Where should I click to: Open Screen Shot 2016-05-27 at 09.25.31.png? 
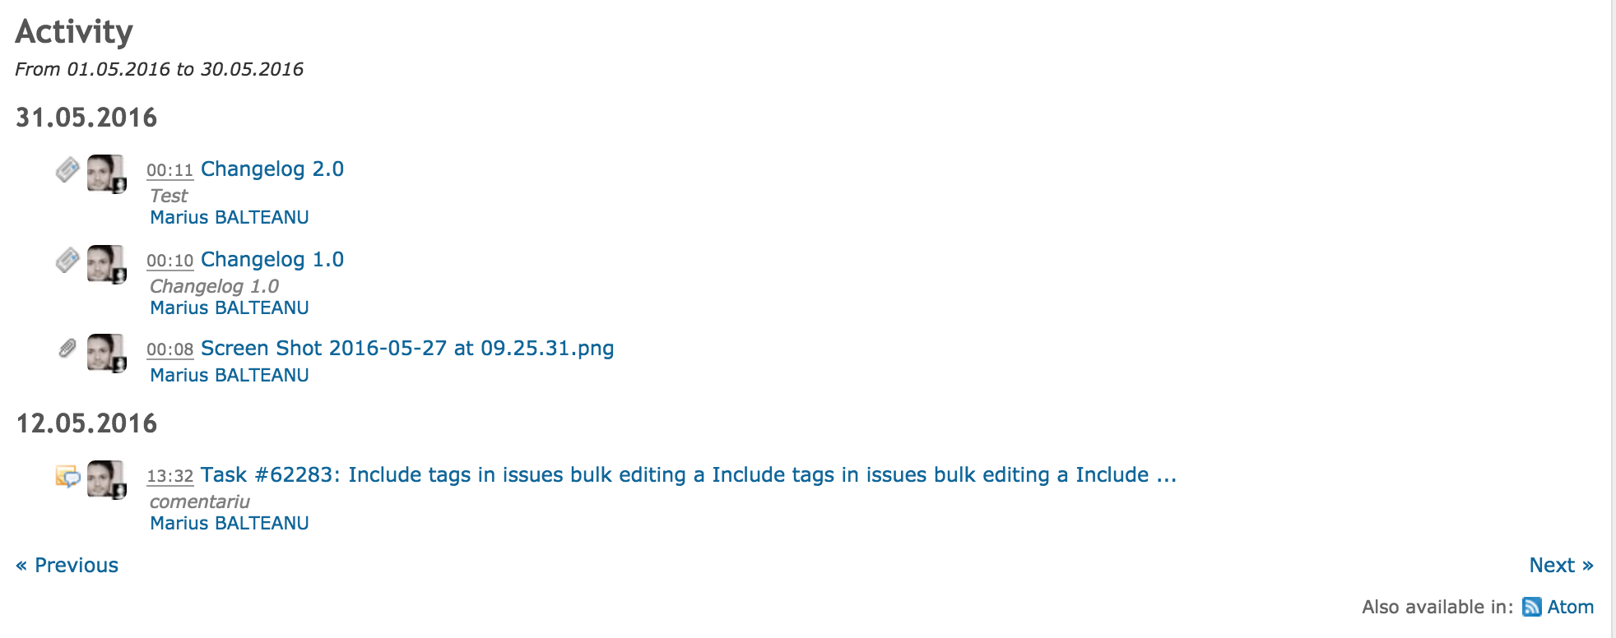point(407,348)
